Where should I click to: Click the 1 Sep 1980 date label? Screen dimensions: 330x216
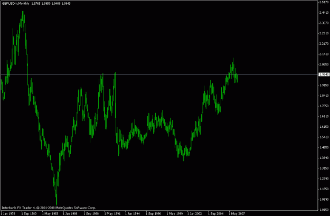pyautogui.click(x=29, y=214)
